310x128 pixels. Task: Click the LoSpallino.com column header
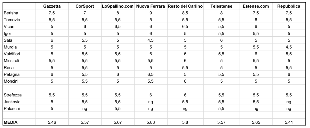click(x=118, y=6)
